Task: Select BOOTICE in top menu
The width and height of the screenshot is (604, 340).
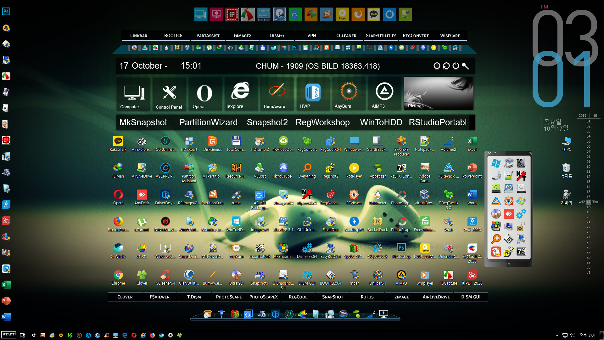Action: coord(173,36)
